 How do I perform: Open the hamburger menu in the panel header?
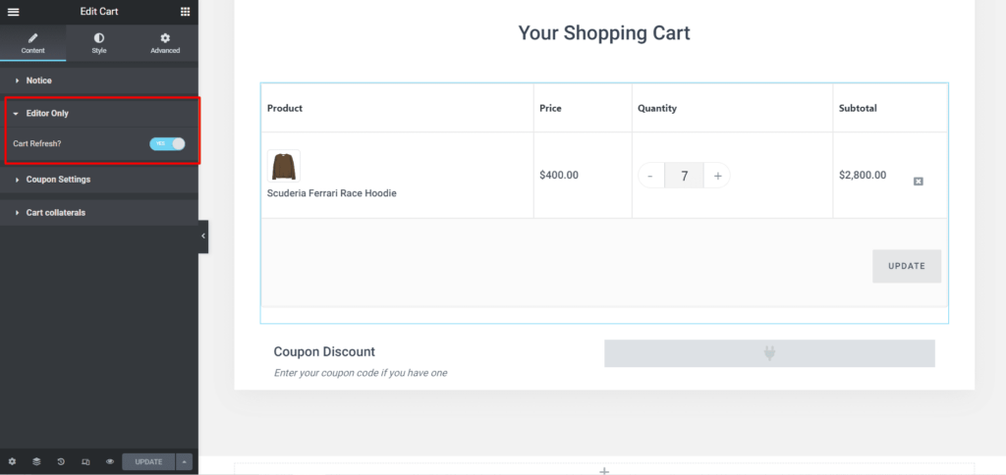[14, 11]
